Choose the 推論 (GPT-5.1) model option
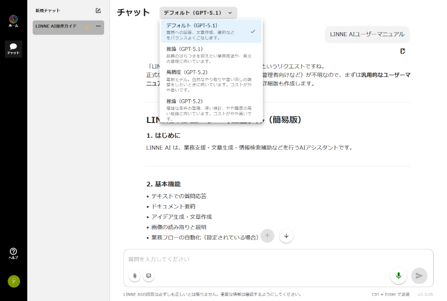Screen dimensions: 447x301 coord(211,55)
